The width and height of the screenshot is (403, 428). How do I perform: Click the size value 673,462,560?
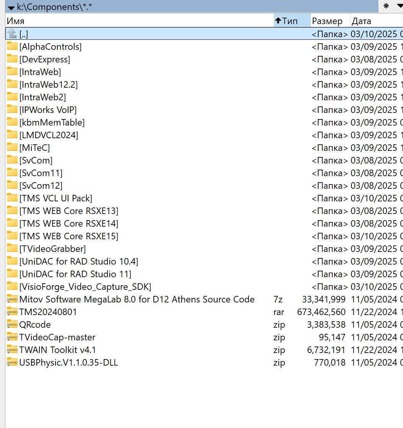pyautogui.click(x=321, y=312)
